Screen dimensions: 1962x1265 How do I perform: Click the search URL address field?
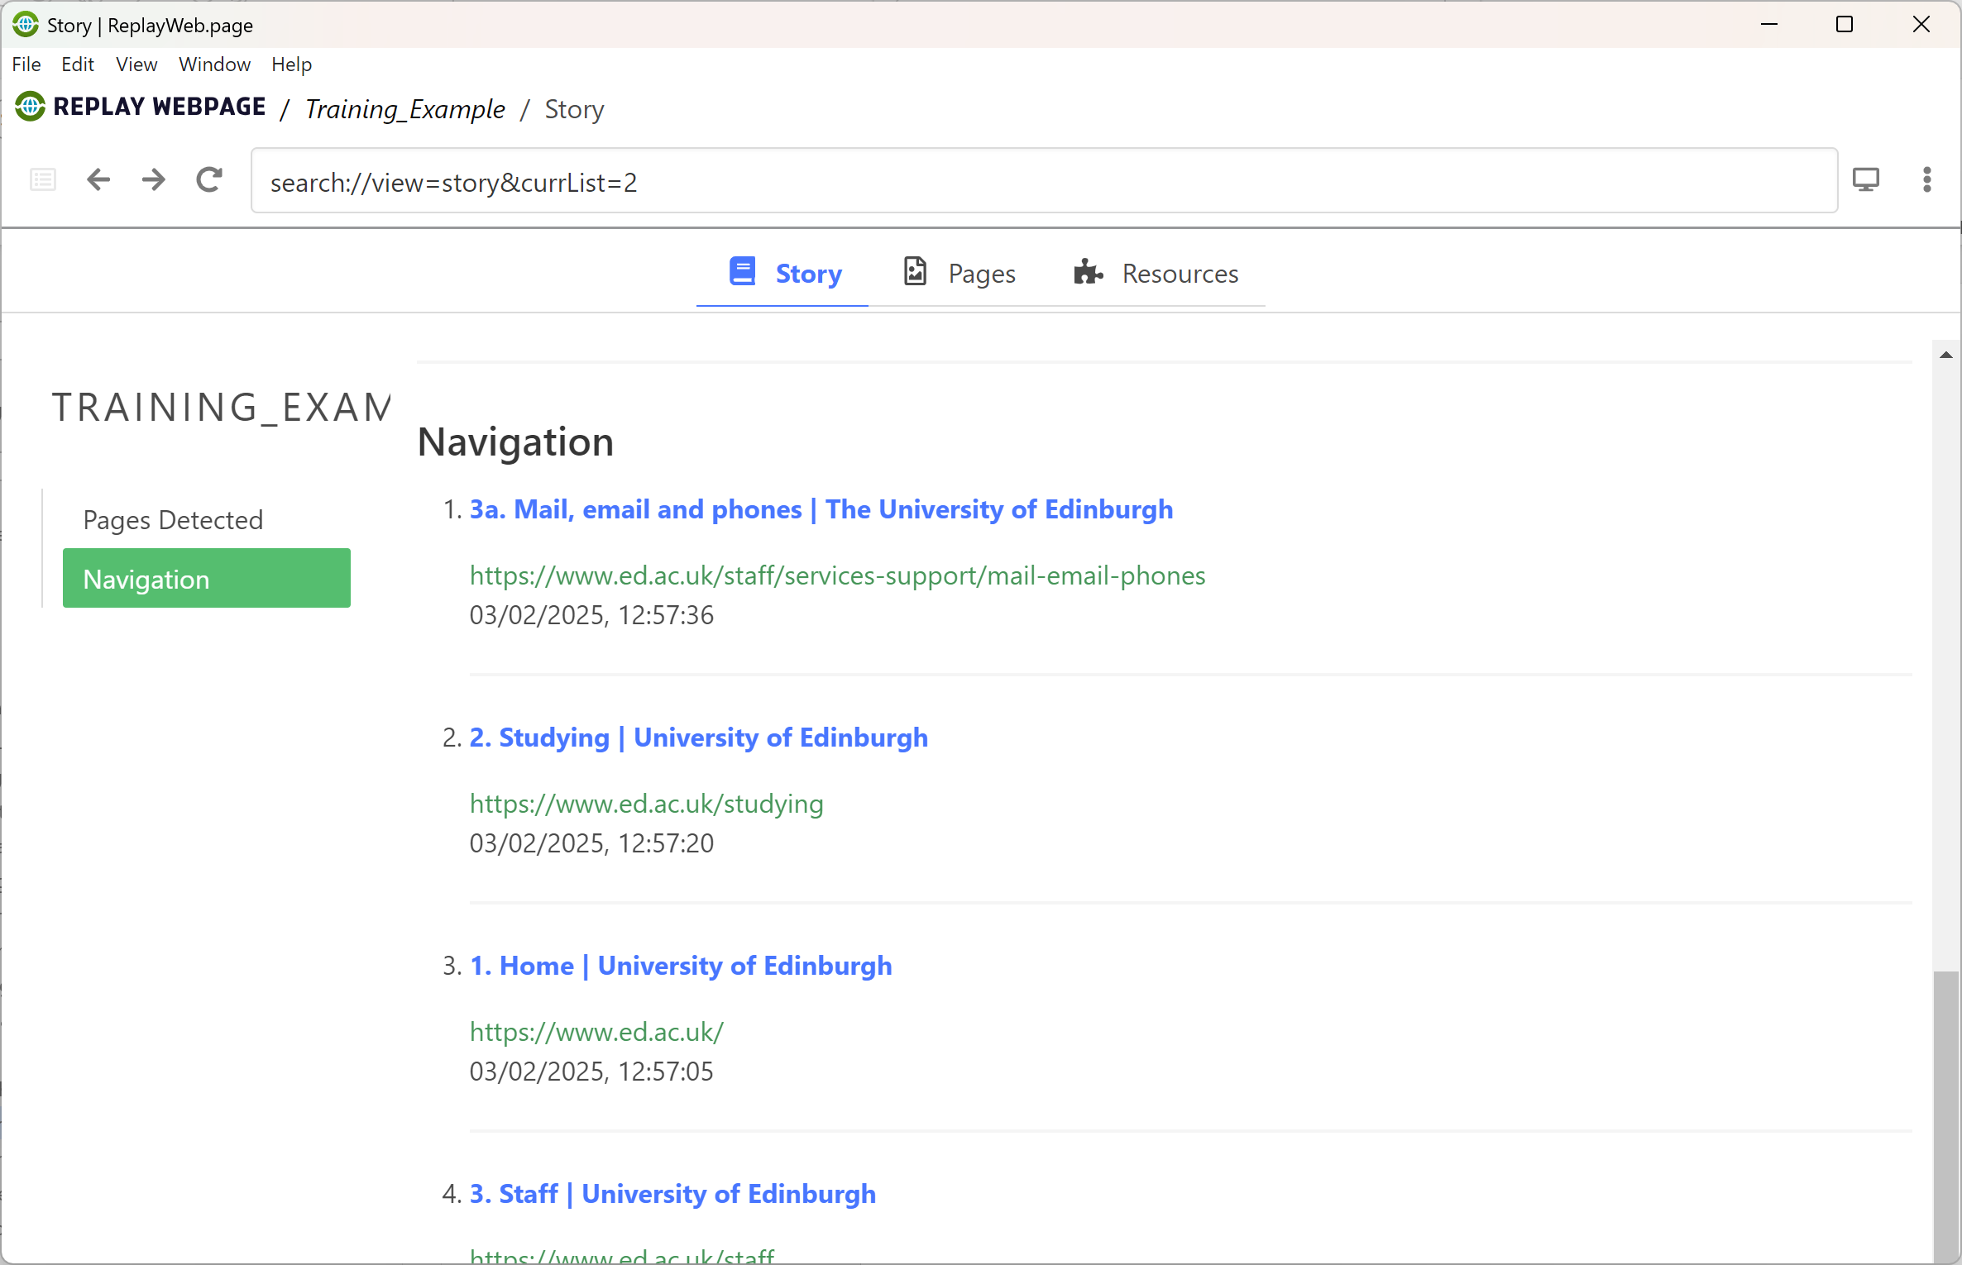click(x=1044, y=181)
